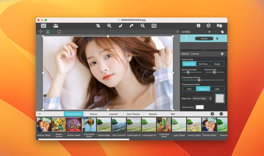Click the Redo arrow icon
The width and height of the screenshot is (264, 156).
pos(132,26)
